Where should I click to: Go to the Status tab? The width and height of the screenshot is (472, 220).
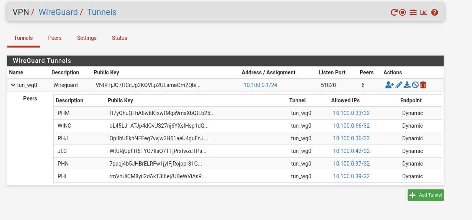[119, 38]
